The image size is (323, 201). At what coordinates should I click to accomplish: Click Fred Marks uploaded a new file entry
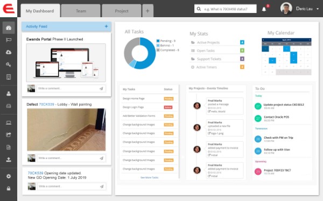tap(224, 128)
